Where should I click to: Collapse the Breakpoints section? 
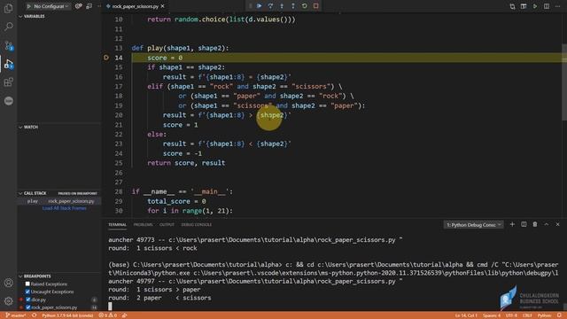(20, 276)
